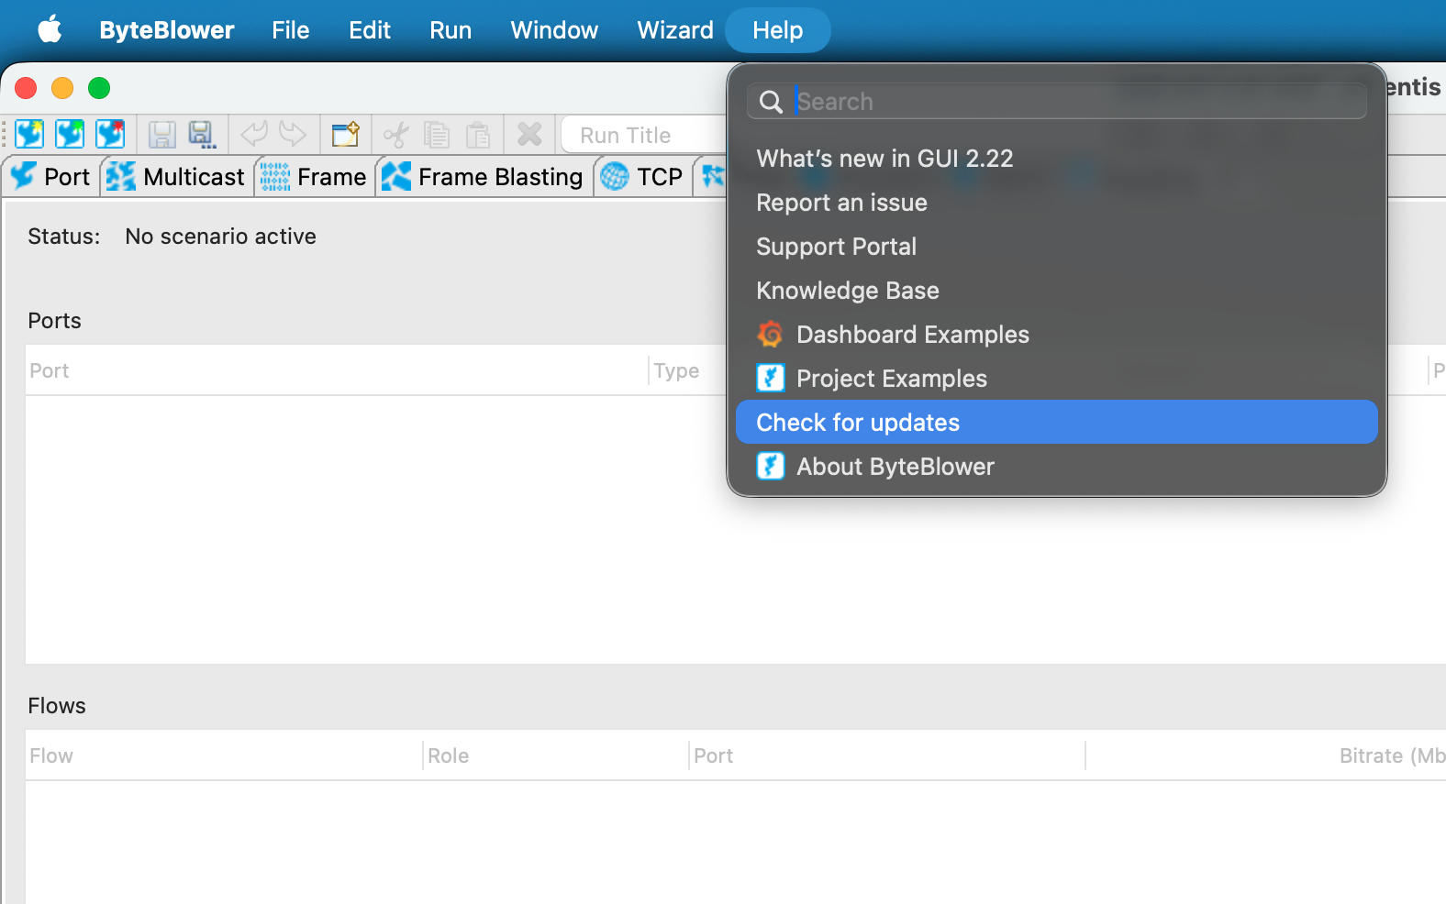Select the TCP tab

[642, 177]
